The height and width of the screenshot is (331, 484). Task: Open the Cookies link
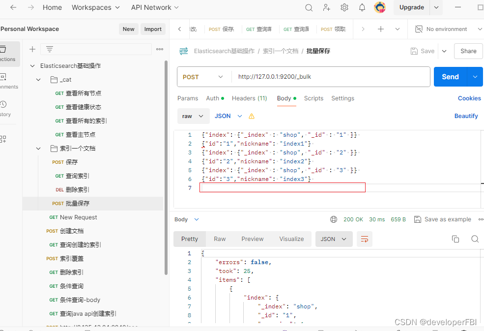coord(469,98)
